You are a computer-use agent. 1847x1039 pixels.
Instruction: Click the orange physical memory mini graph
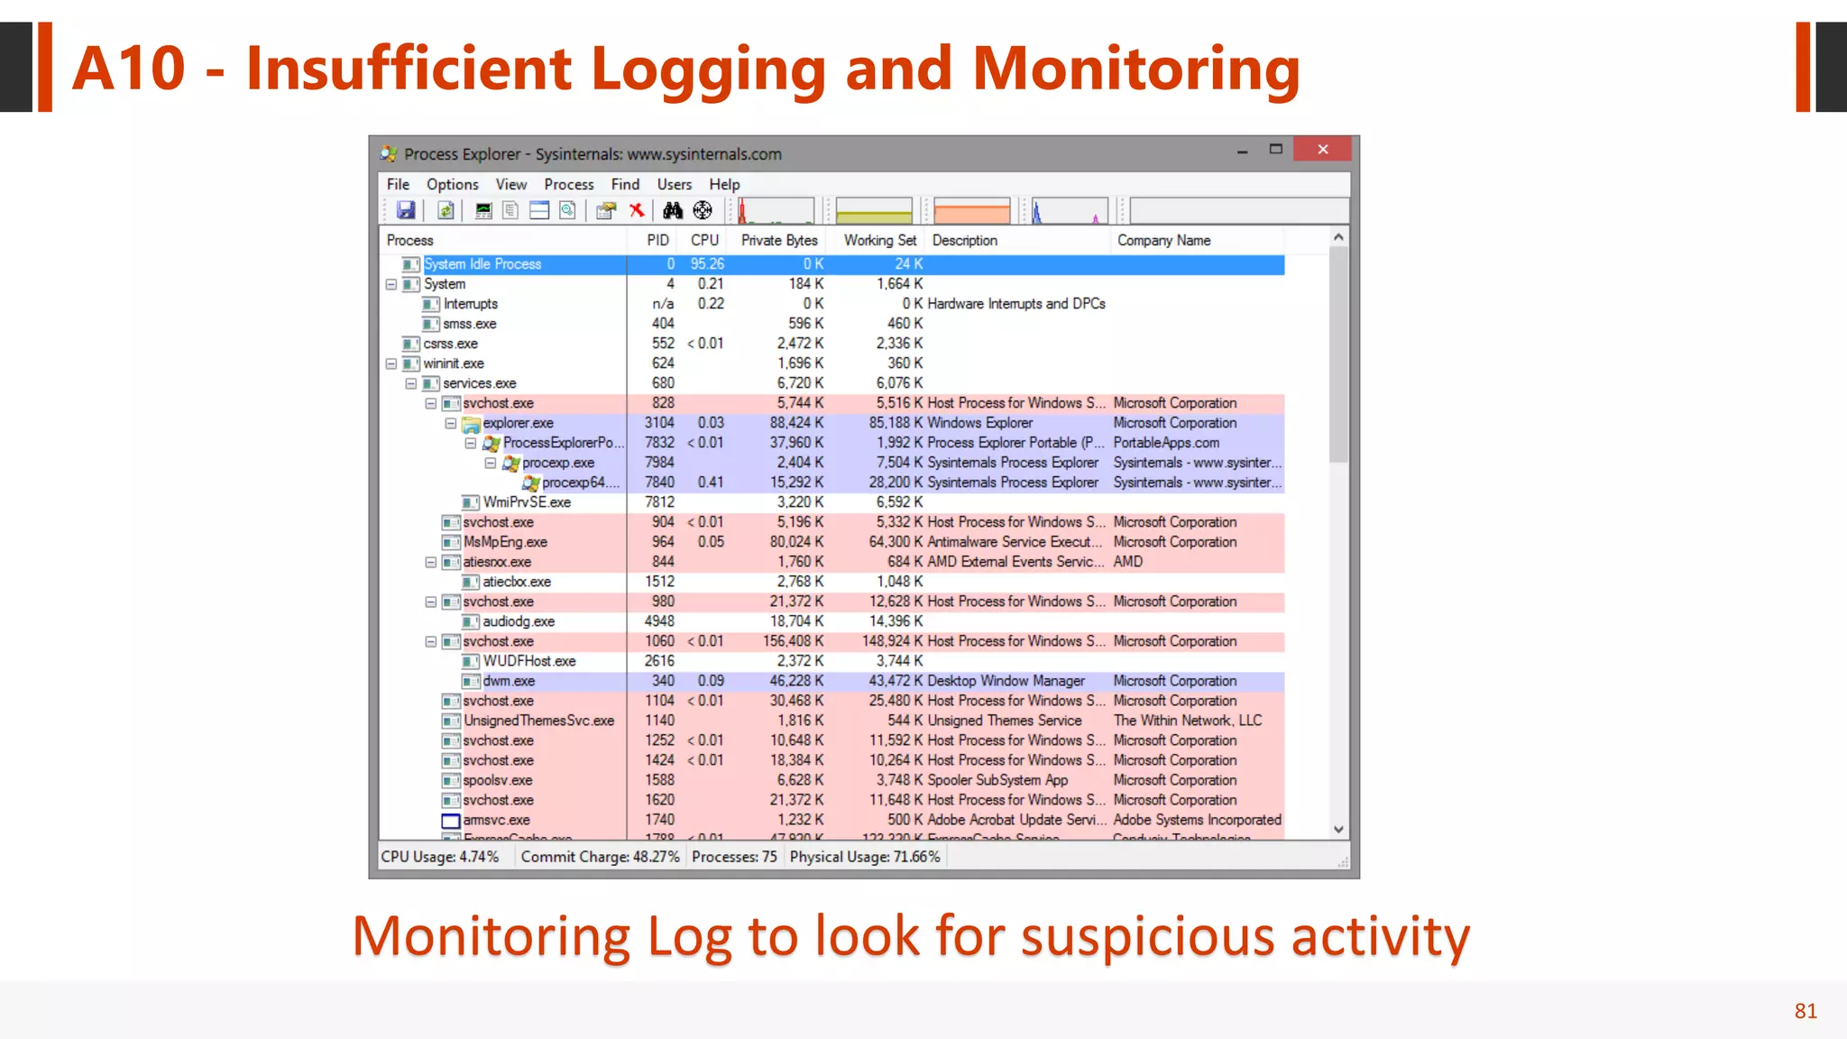tap(972, 211)
